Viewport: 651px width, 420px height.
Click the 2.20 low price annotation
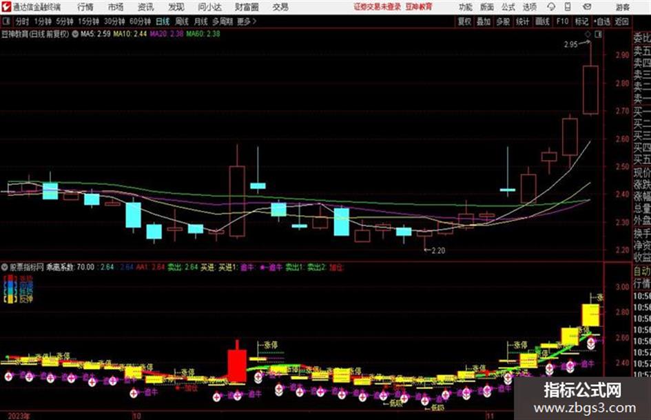click(x=438, y=250)
